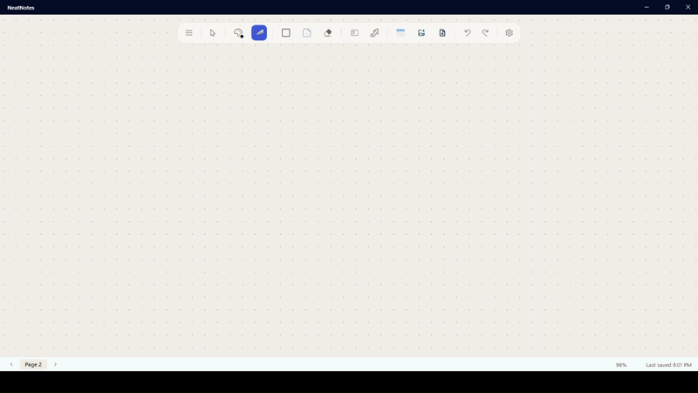Select the Page 2 tab
Viewport: 698px width, 393px height.
tap(33, 364)
